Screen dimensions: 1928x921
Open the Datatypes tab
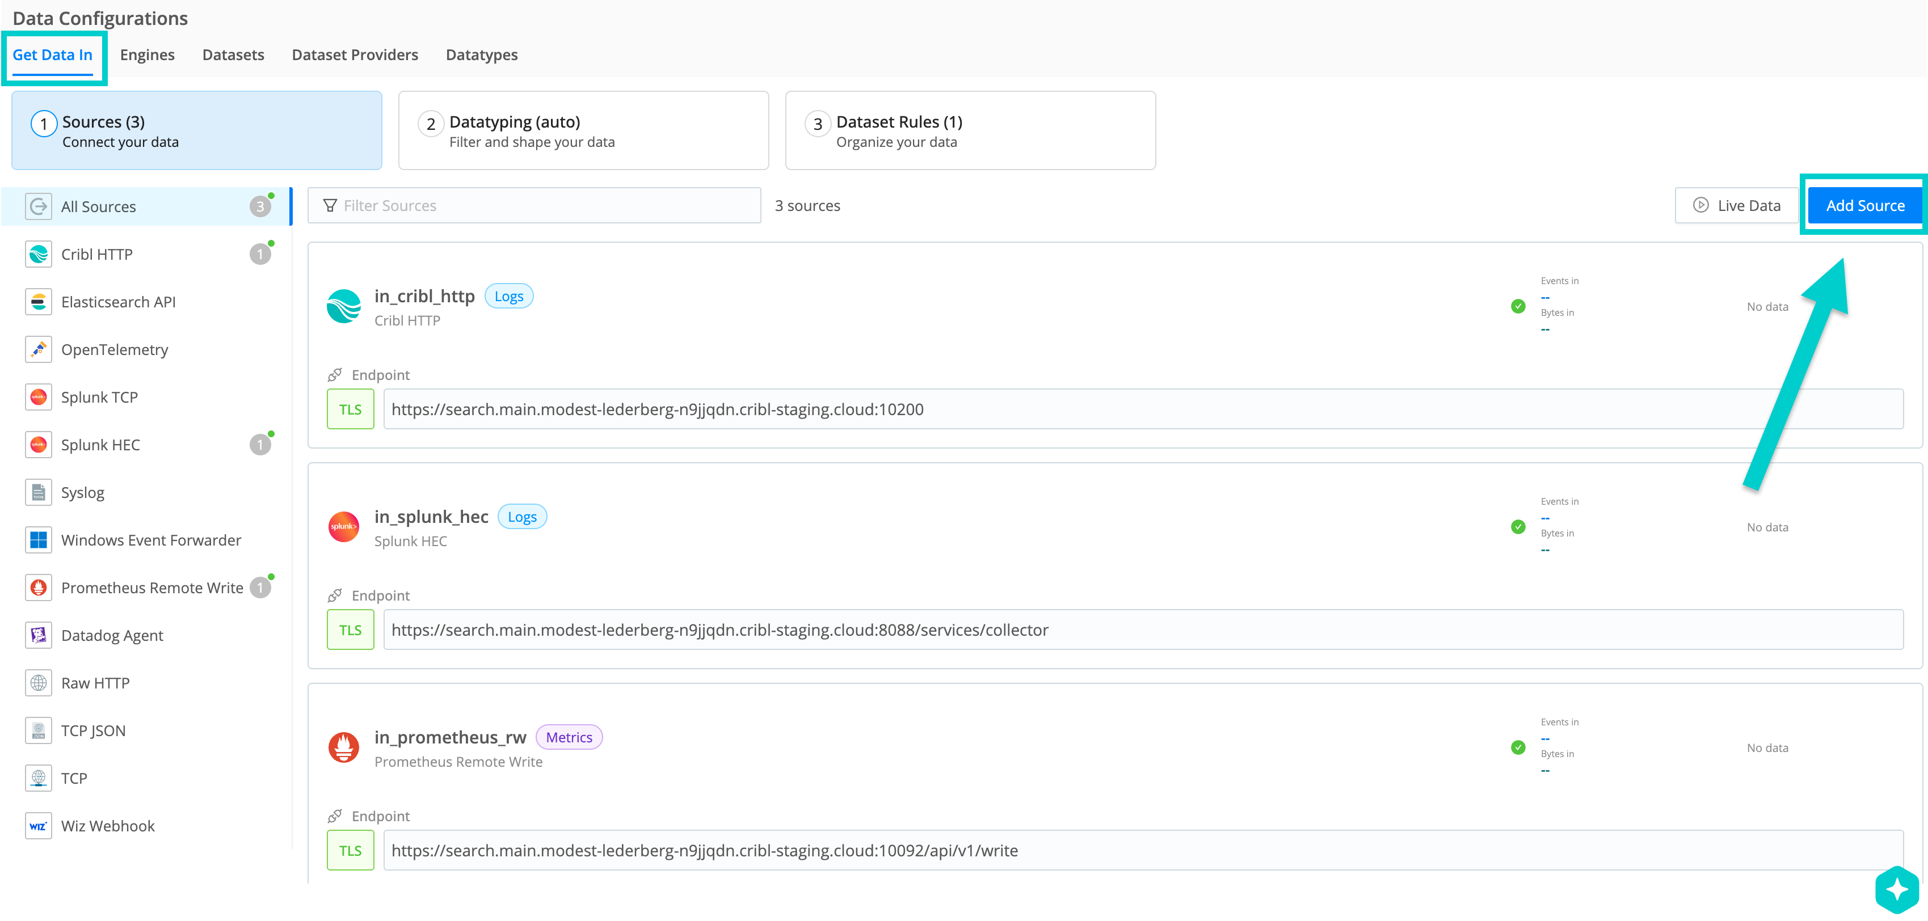coord(481,54)
